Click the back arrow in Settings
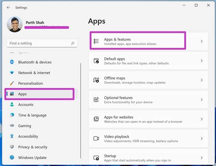Screen dimensions: 216x166 pos(8,7)
